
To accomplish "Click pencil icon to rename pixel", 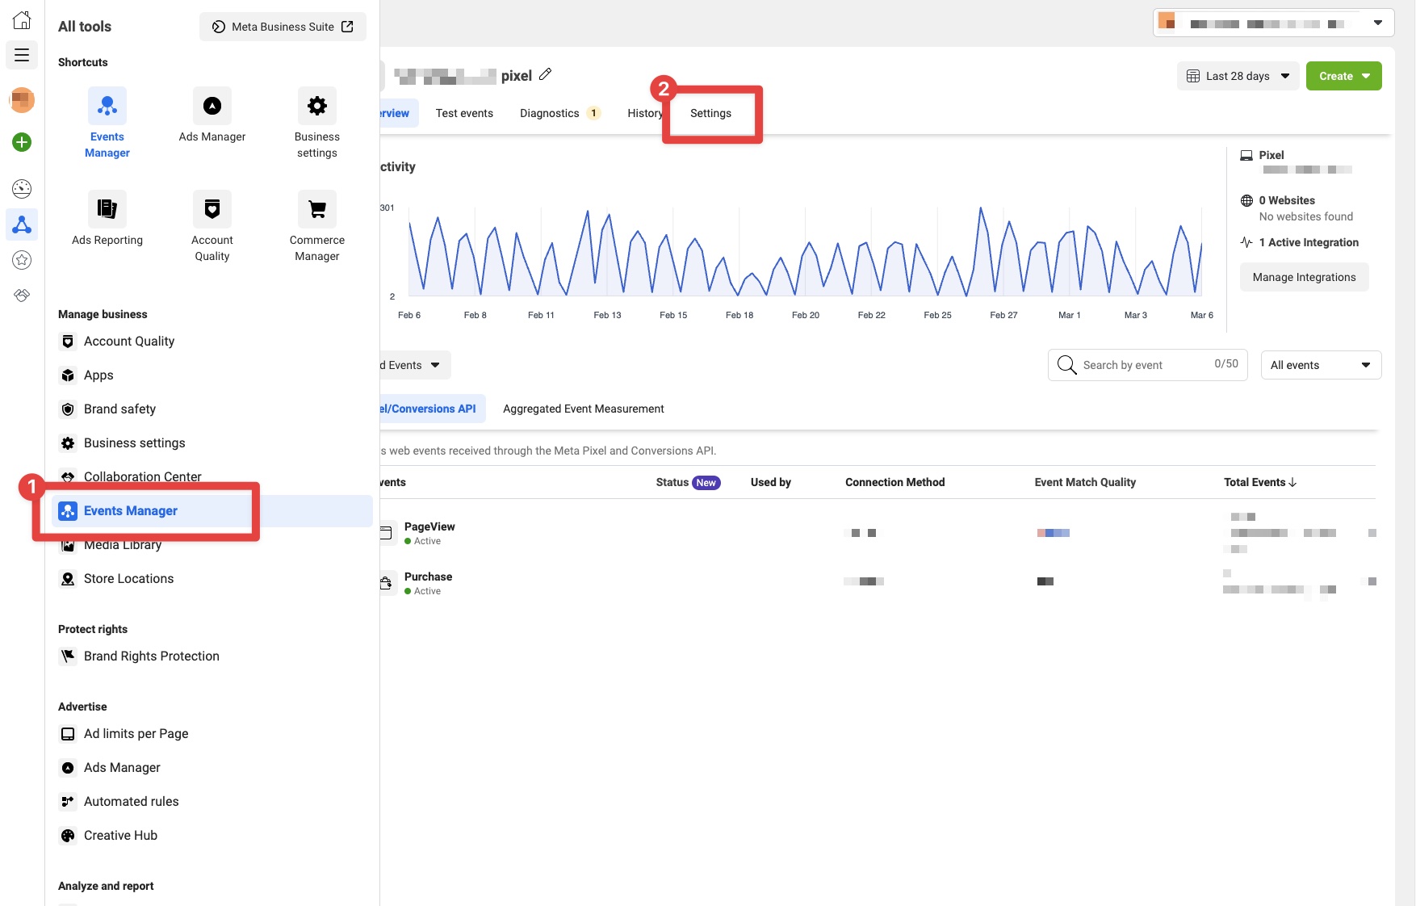I will pos(546,74).
